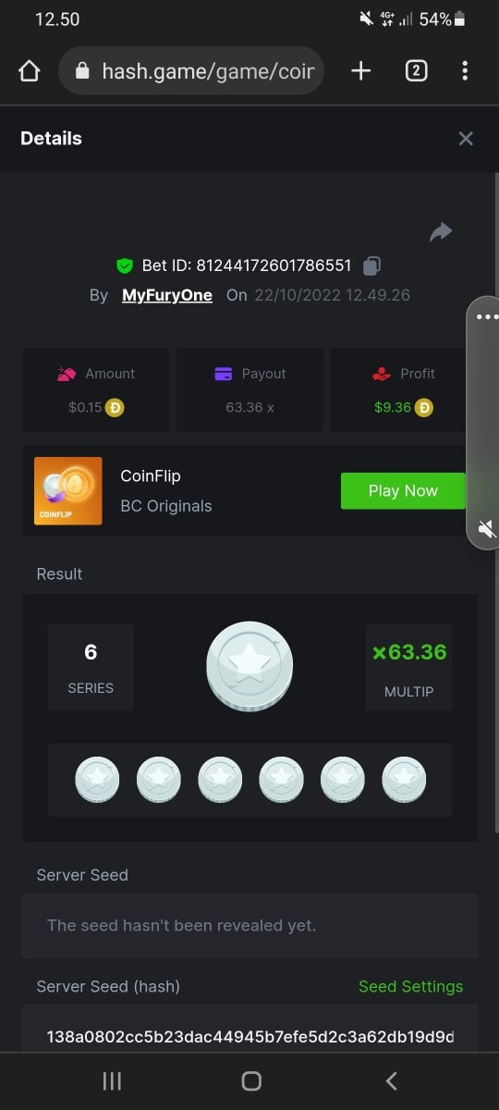499x1110 pixels.
Task: Open a new browser tab
Action: [x=361, y=71]
